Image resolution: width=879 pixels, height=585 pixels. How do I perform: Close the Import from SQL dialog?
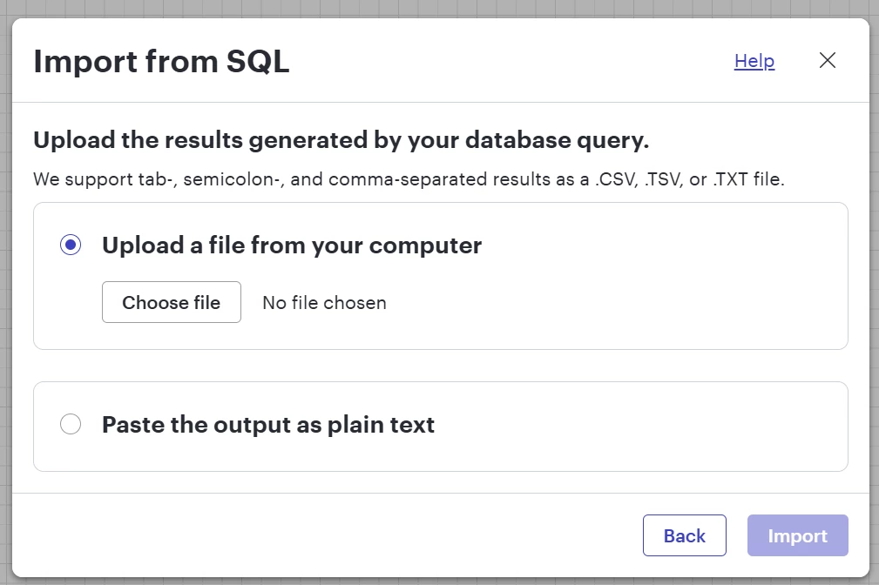click(828, 61)
